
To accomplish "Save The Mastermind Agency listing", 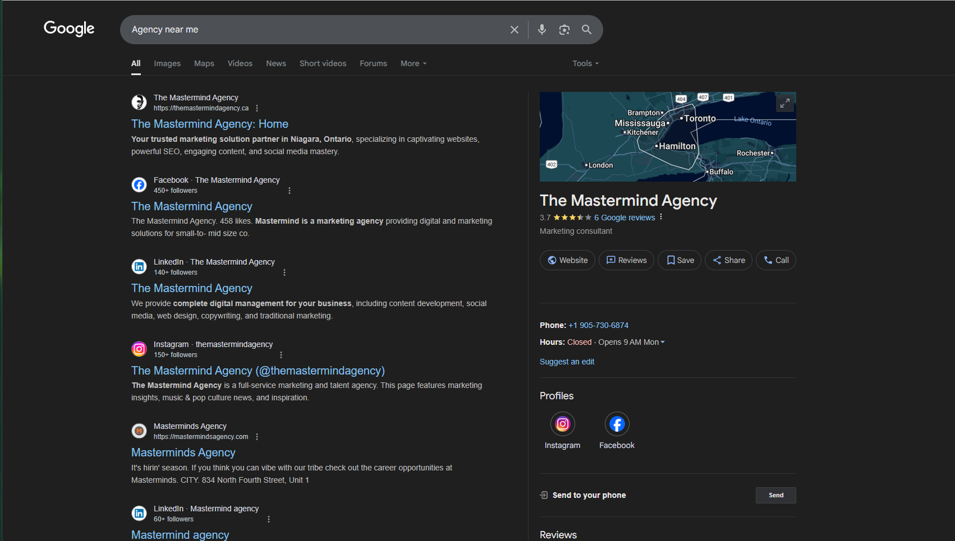I will 679,260.
